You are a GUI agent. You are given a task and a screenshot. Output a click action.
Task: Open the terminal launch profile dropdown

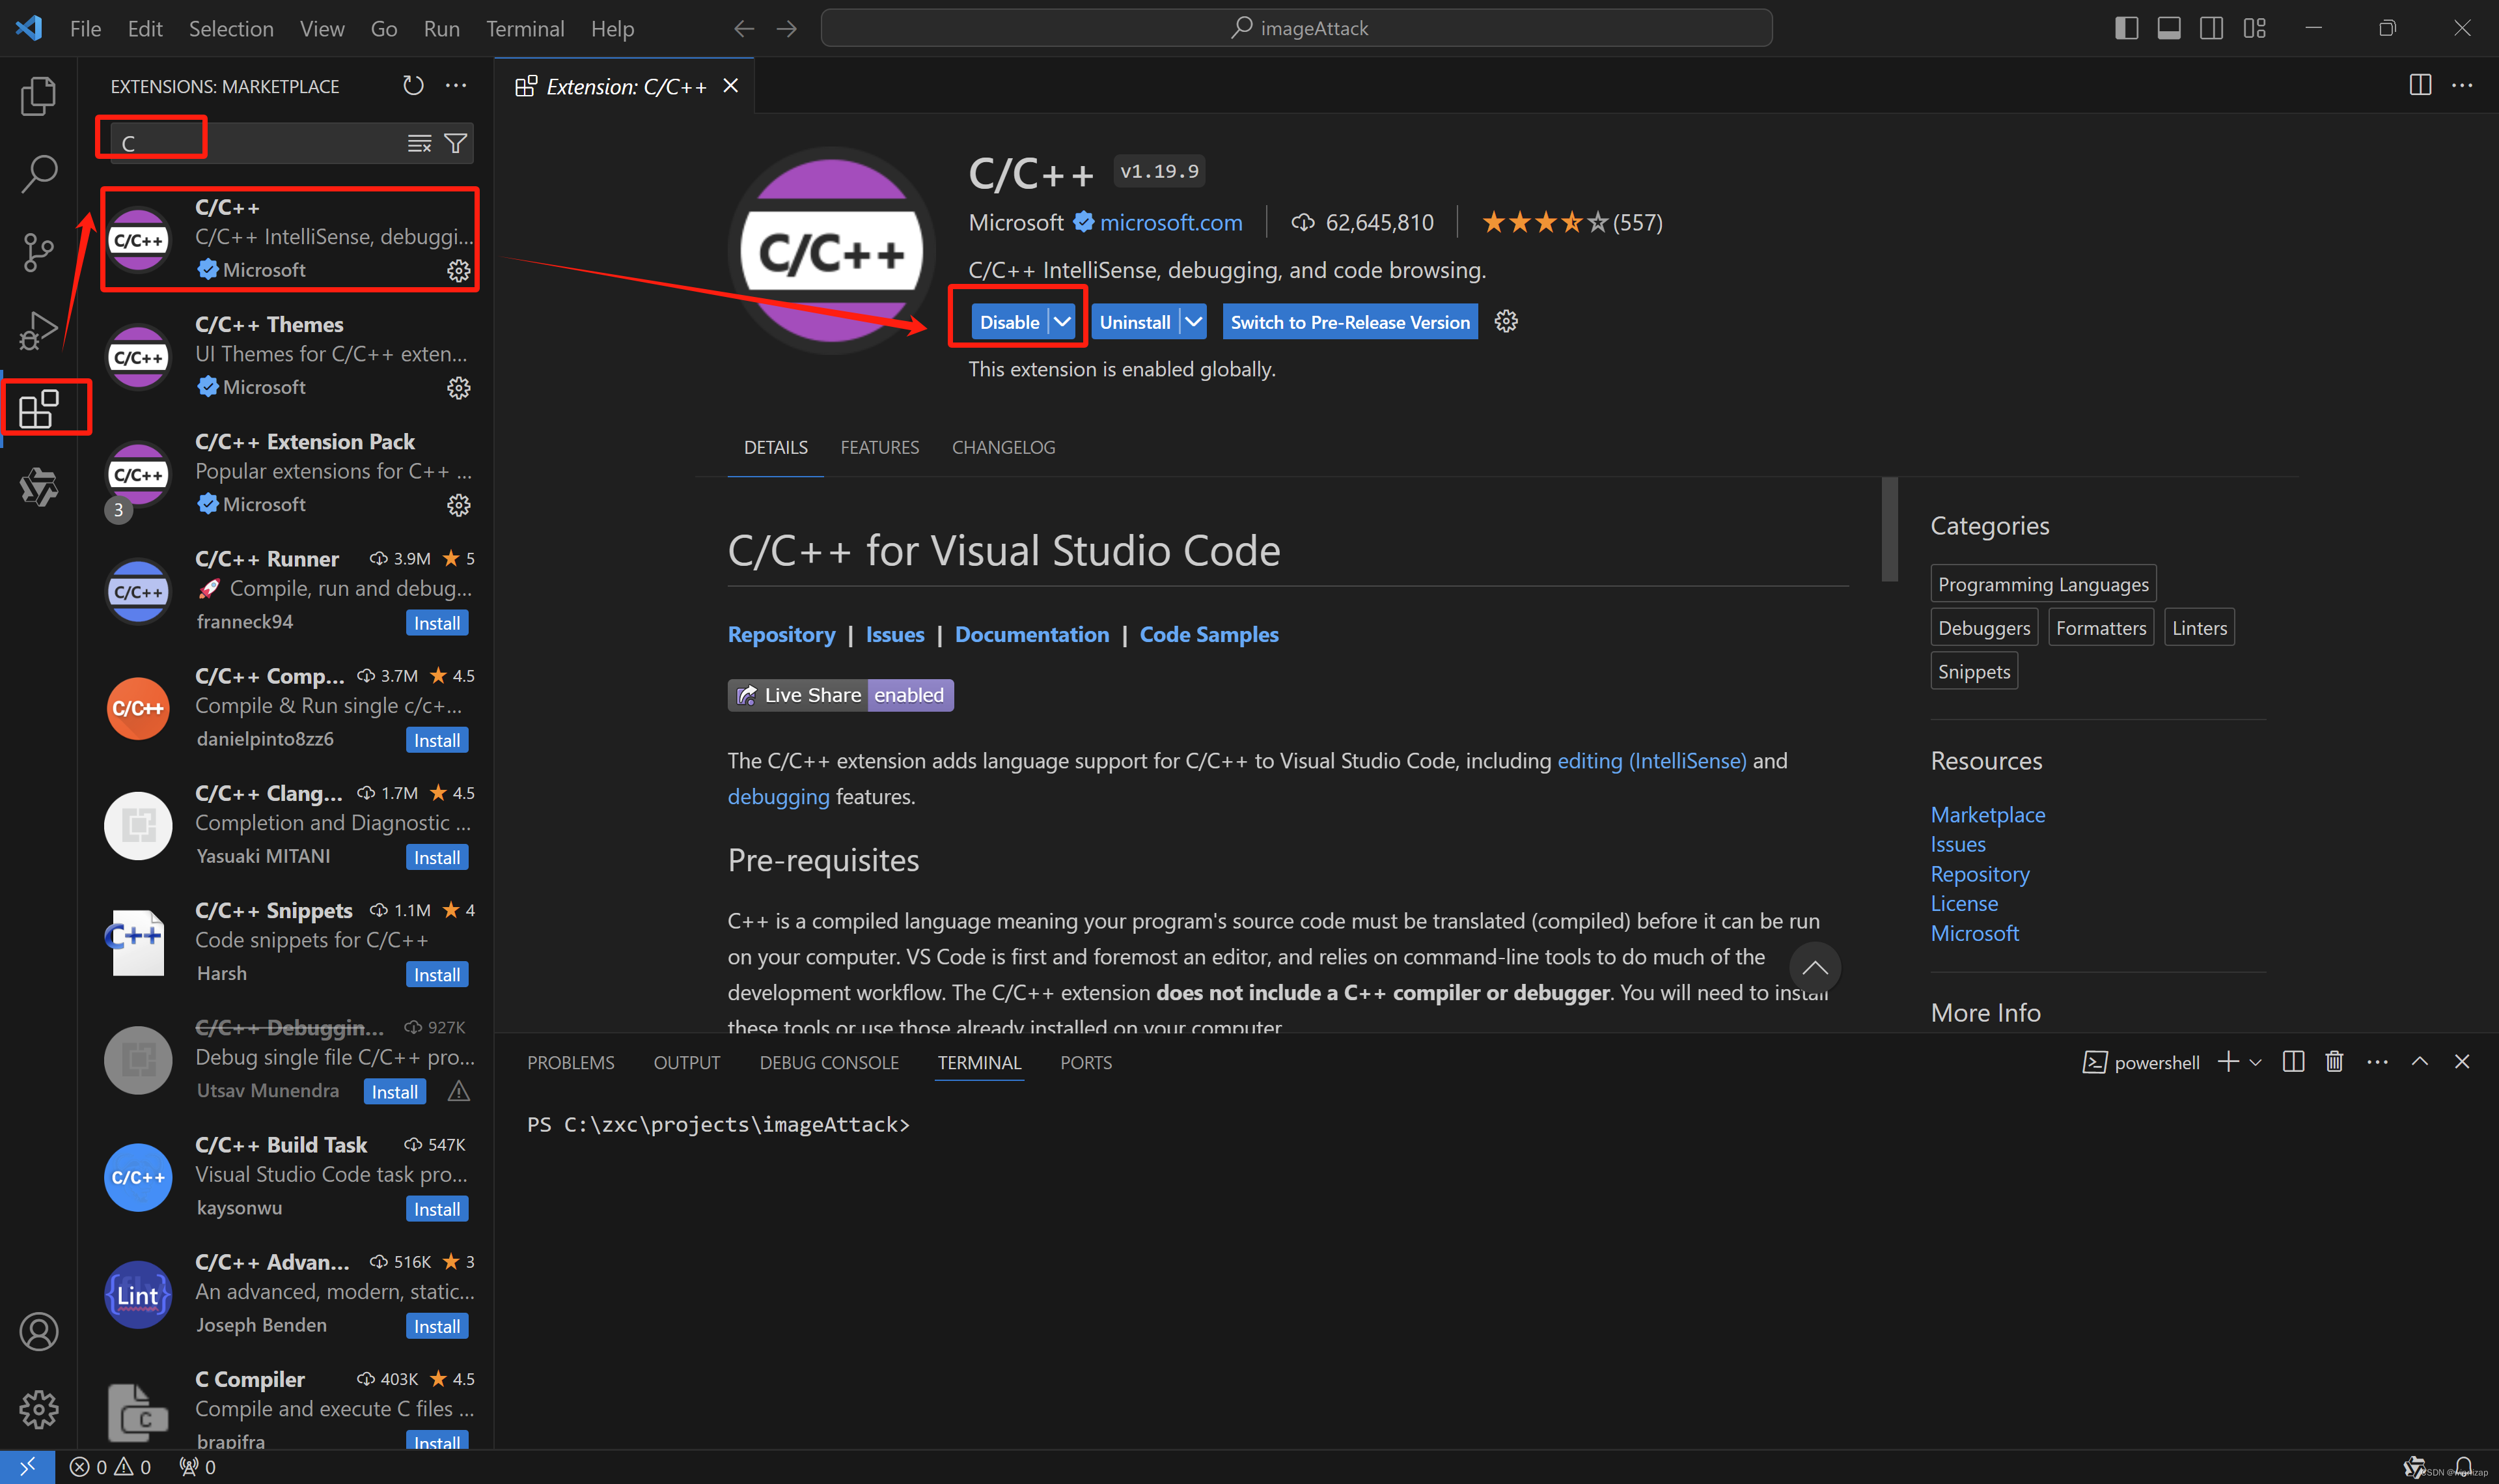2255,1062
